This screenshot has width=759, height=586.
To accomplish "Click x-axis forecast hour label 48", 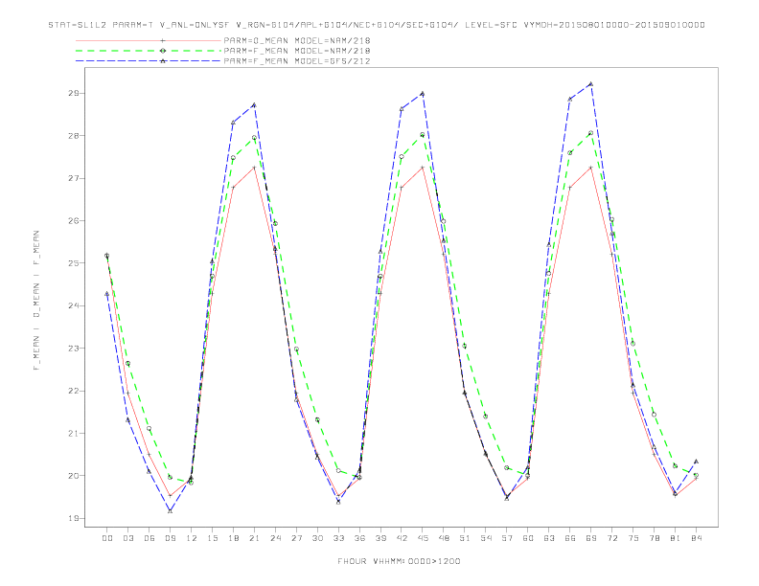I will (444, 538).
